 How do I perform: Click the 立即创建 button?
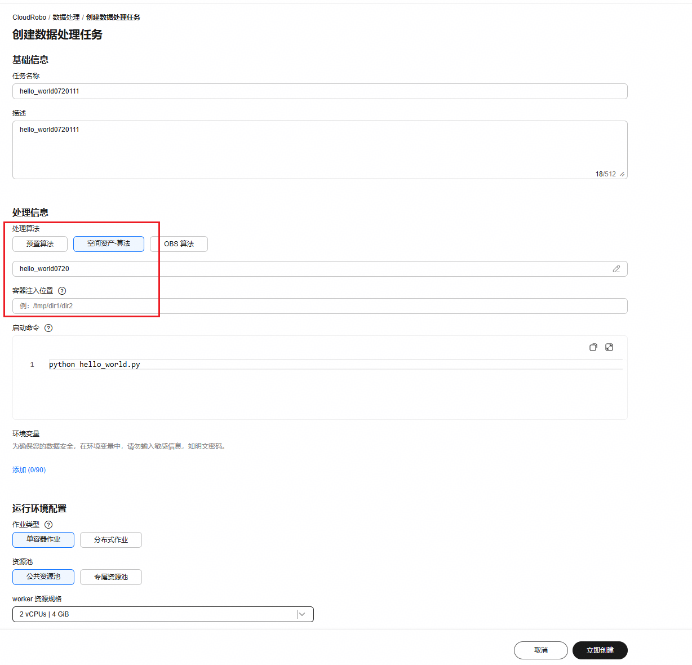pos(600,650)
